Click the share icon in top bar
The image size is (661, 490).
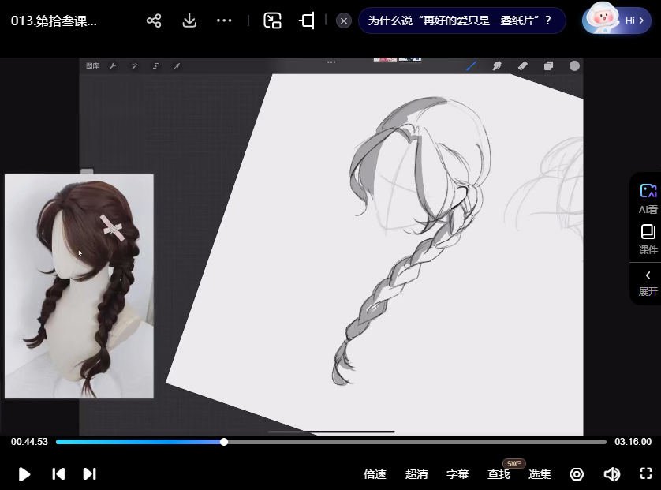click(154, 21)
